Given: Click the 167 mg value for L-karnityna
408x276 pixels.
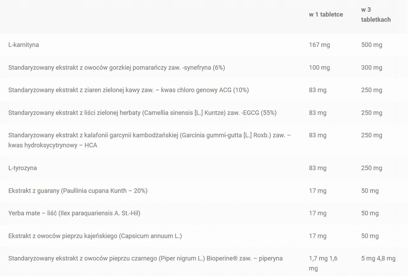Looking at the screenshot, I should click(319, 45).
